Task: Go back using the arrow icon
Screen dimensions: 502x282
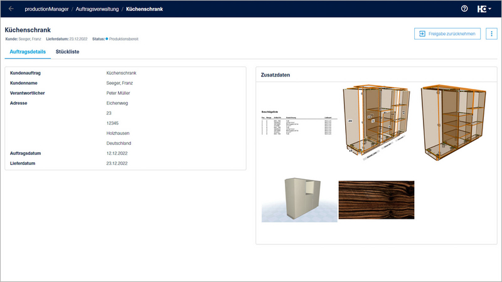Action: click(11, 9)
